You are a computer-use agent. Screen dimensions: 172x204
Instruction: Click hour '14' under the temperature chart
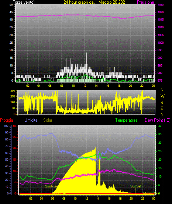pos(97,198)
